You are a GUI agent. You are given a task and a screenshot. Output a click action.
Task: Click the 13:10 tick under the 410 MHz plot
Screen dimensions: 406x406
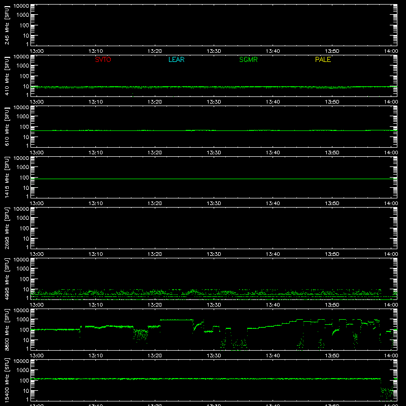point(95,102)
